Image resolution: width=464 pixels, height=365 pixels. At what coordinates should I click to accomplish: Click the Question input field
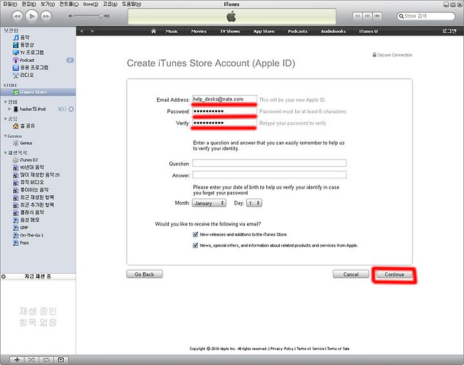(269, 163)
